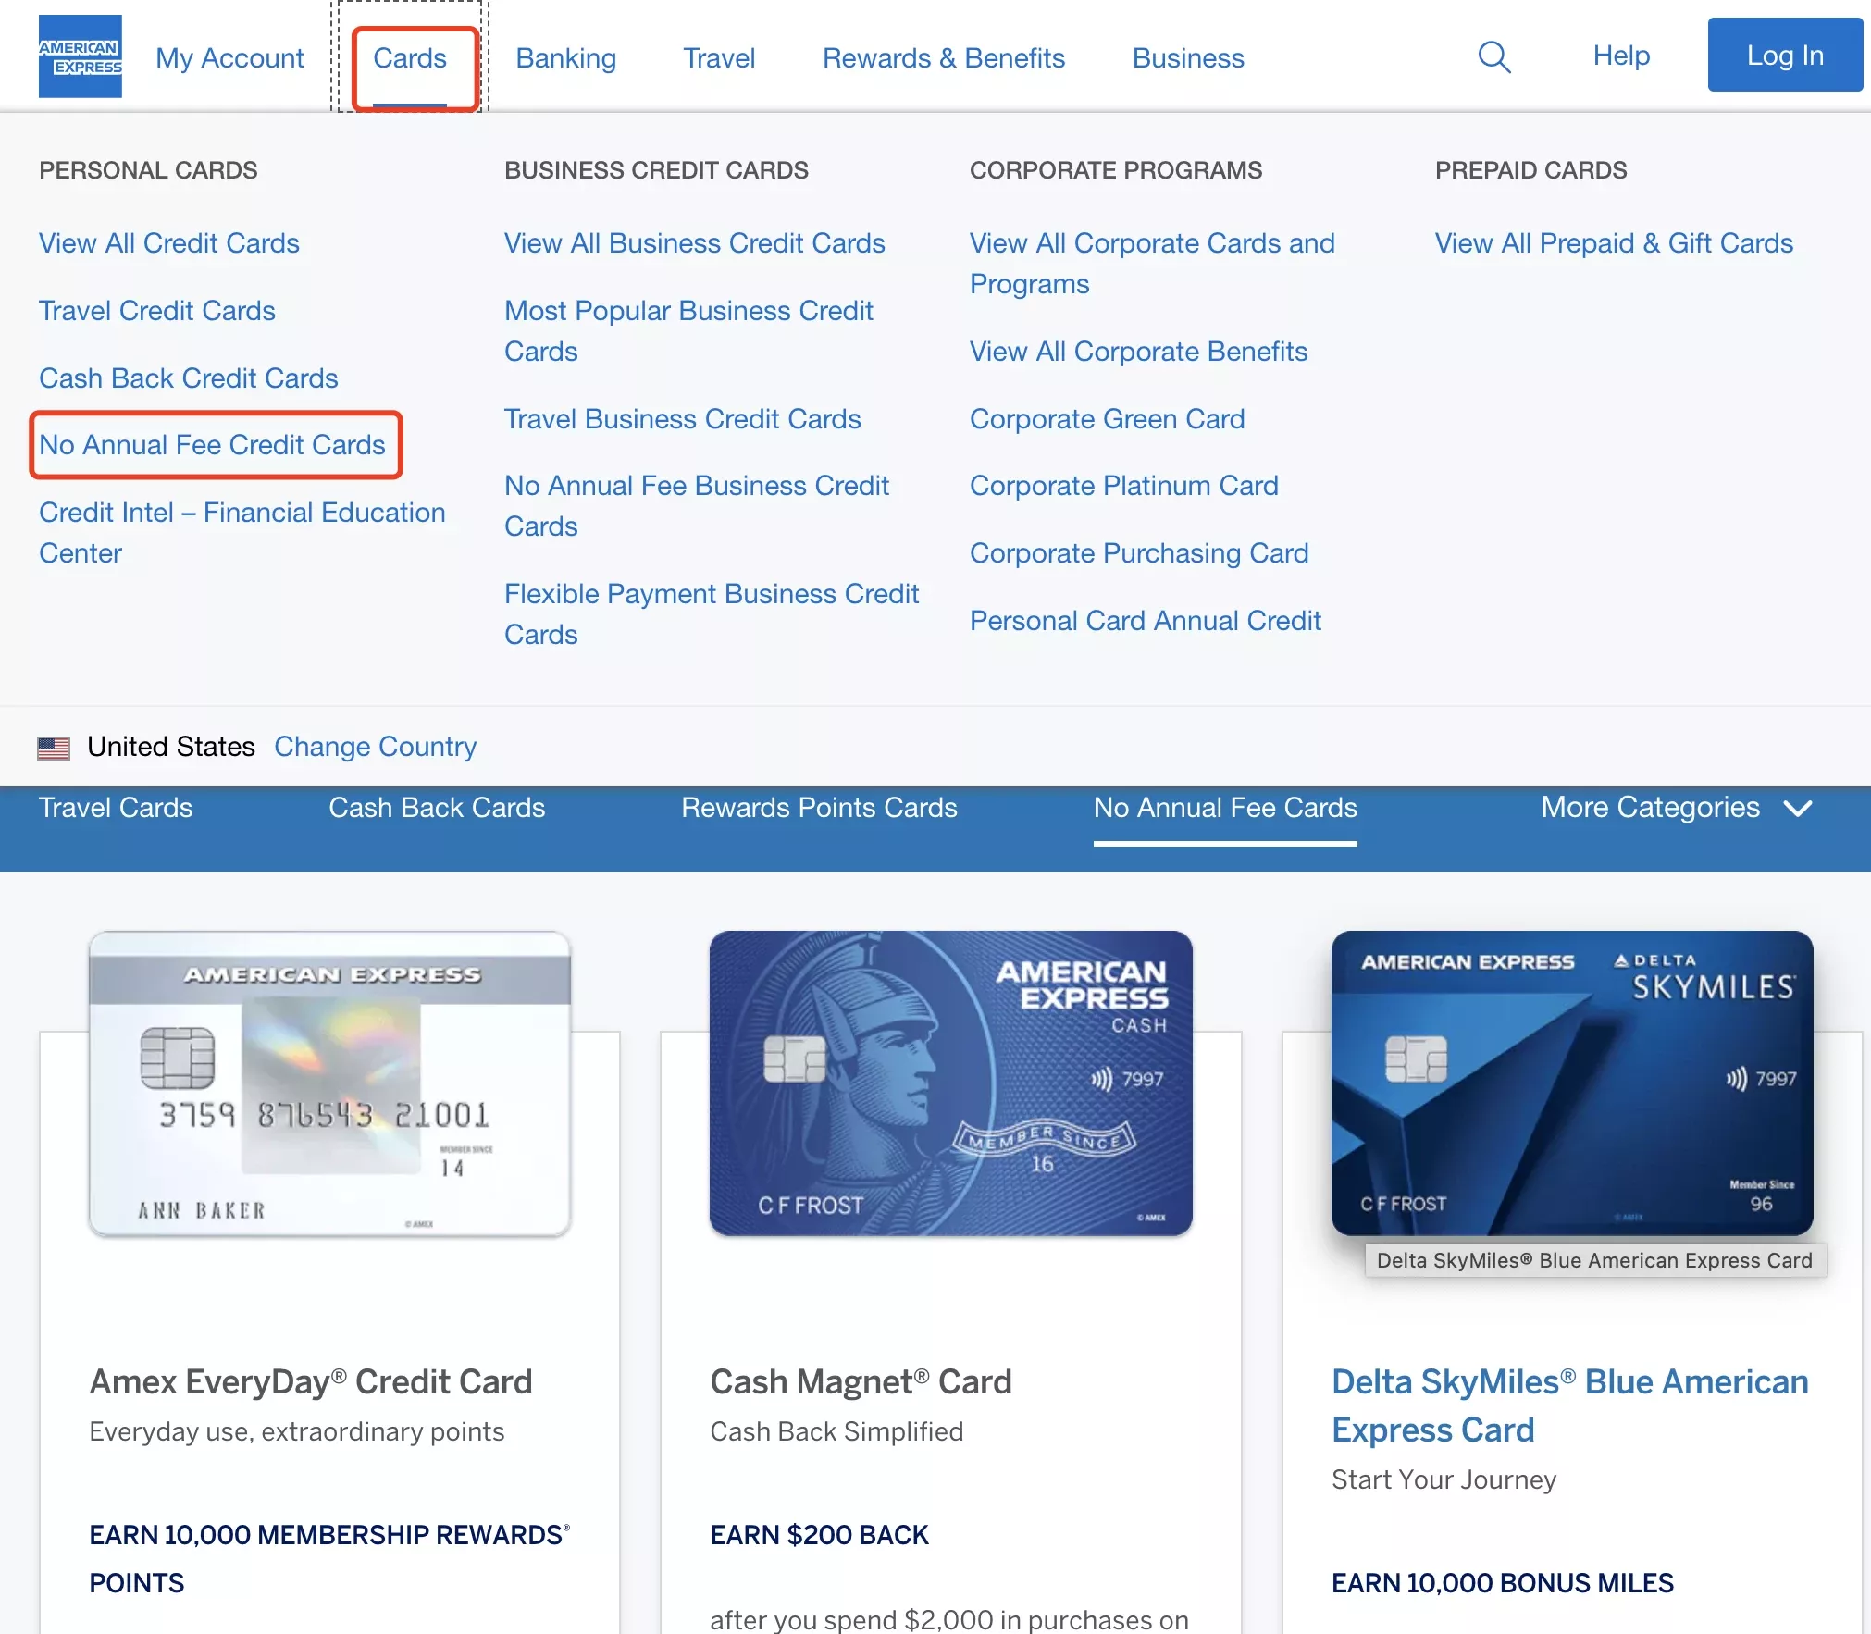Click the 'Start Your Journey' tagline
Screen dimensions: 1871x1634
1444,1479
